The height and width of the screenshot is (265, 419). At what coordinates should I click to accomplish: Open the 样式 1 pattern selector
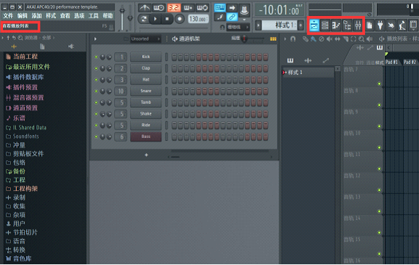click(x=280, y=25)
